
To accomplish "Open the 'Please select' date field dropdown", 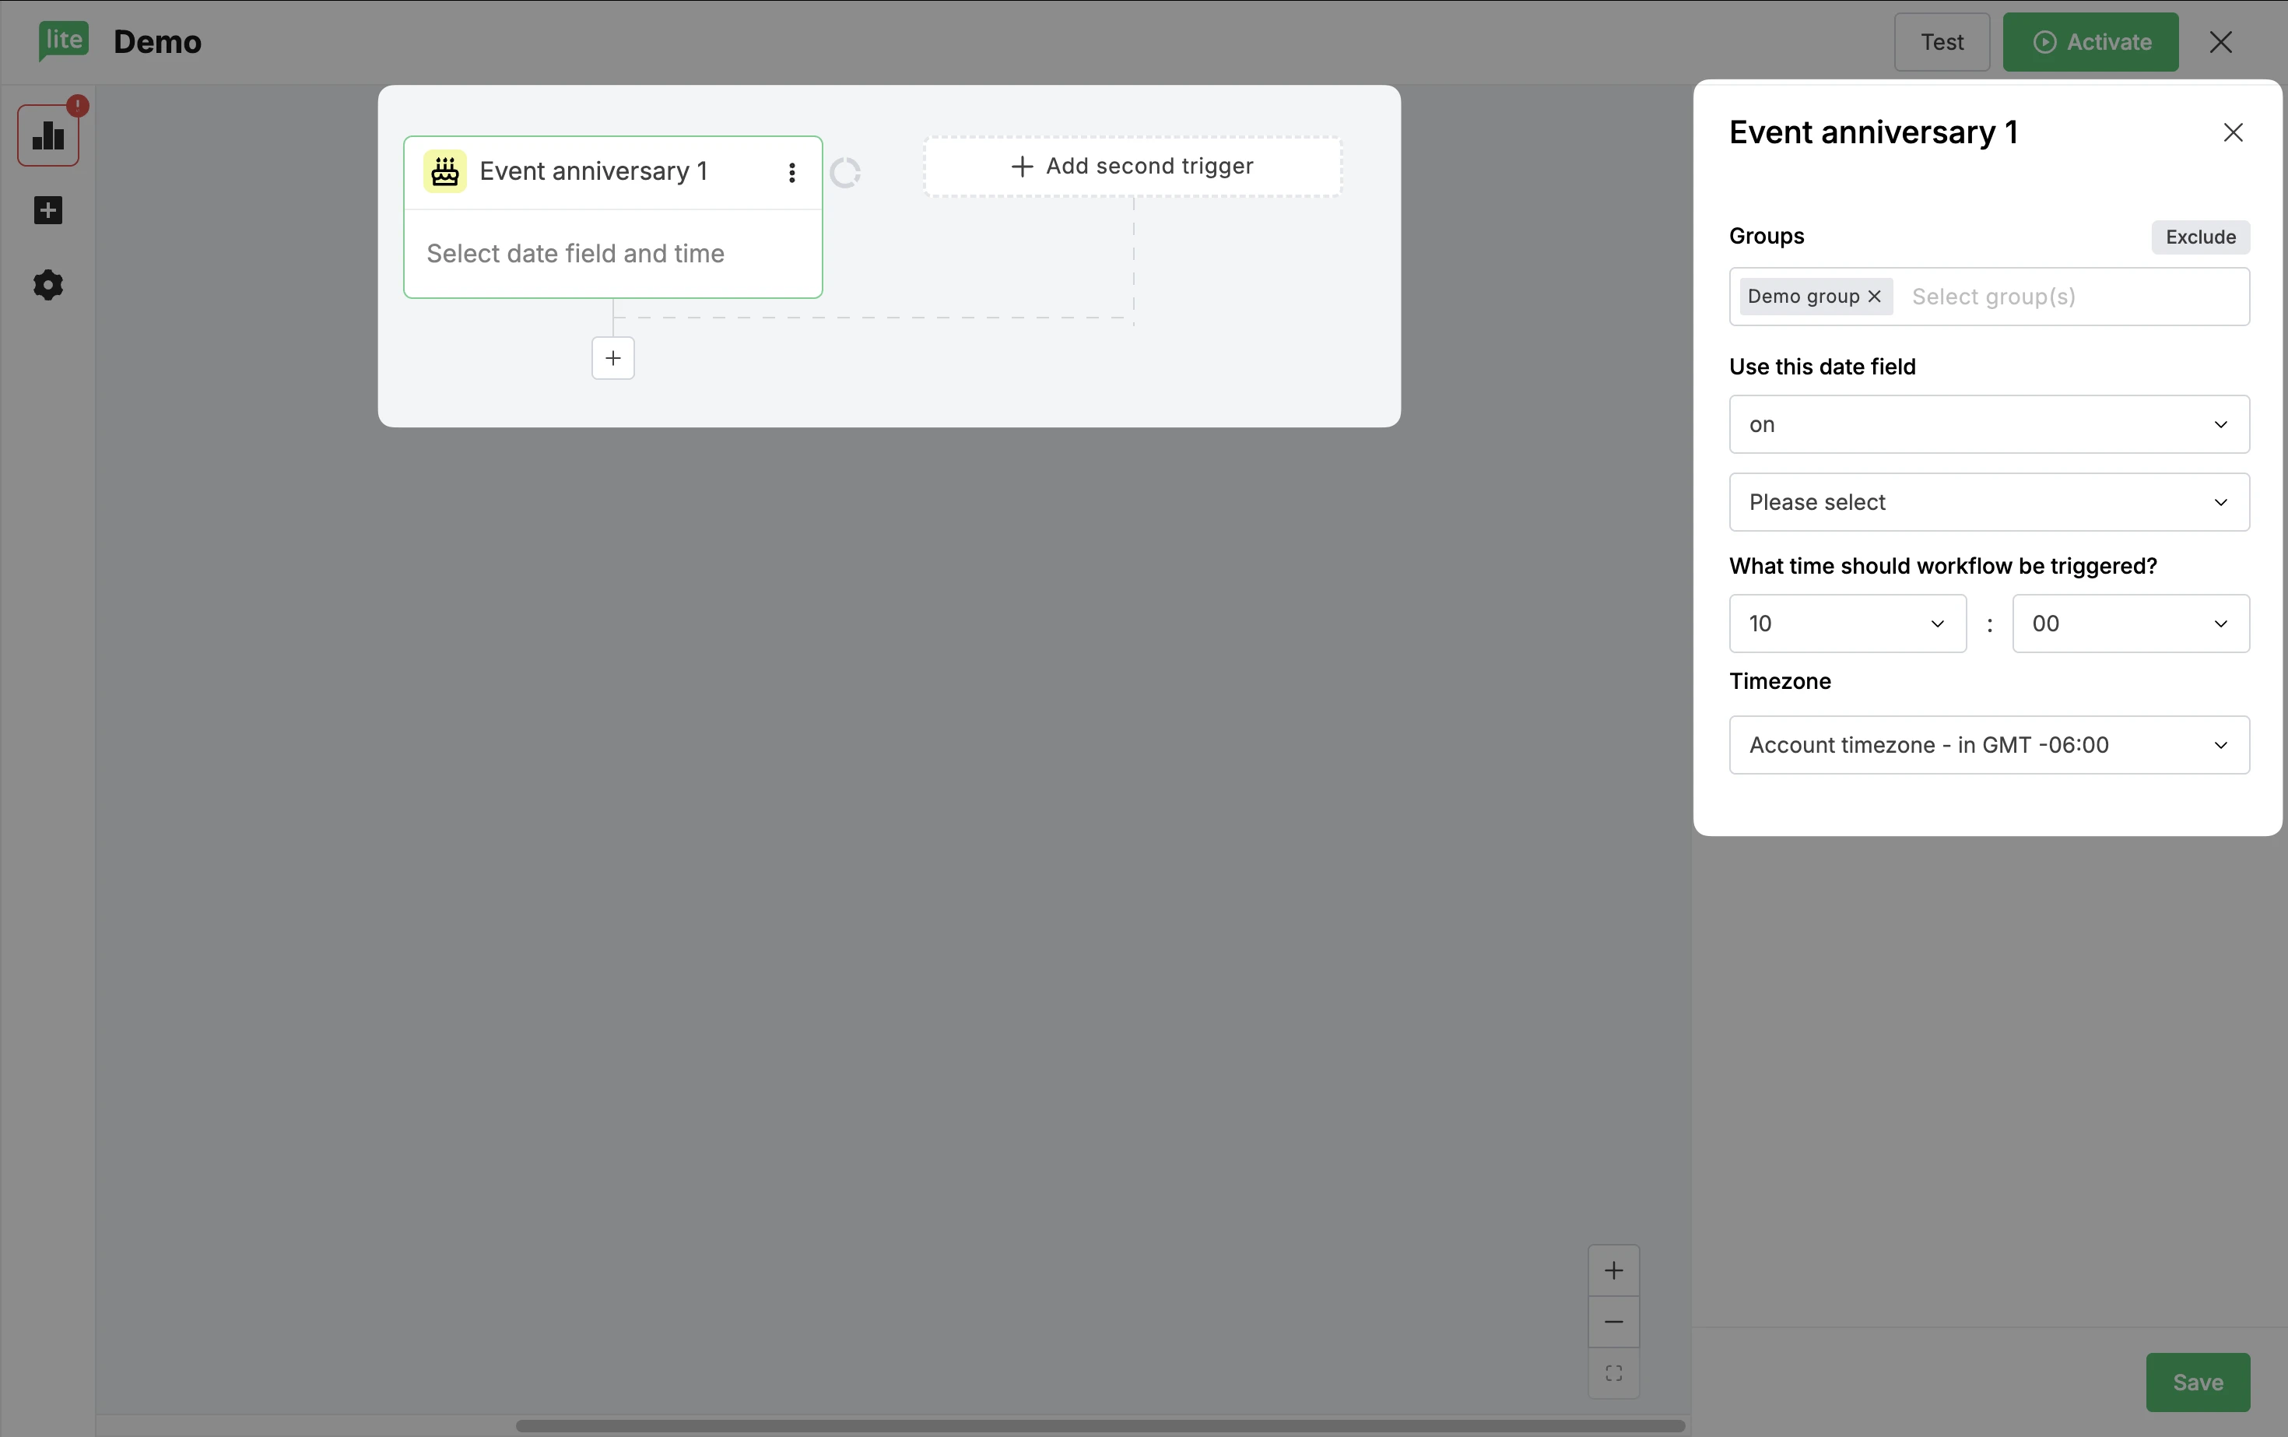I will [x=1988, y=503].
